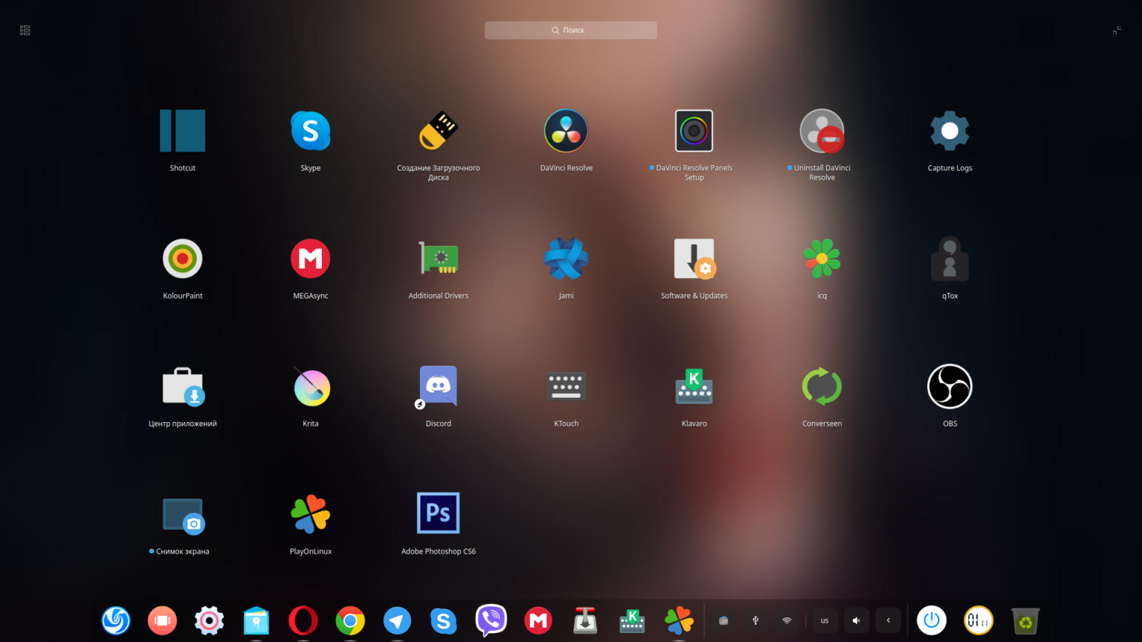
Task: Open Discord
Action: [x=439, y=387]
